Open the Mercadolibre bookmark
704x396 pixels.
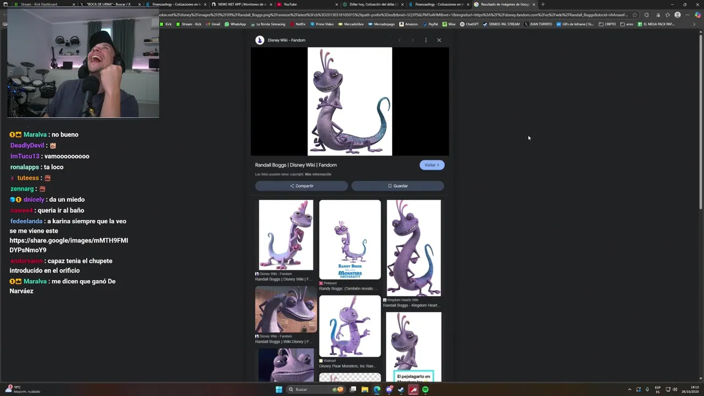tap(351, 24)
